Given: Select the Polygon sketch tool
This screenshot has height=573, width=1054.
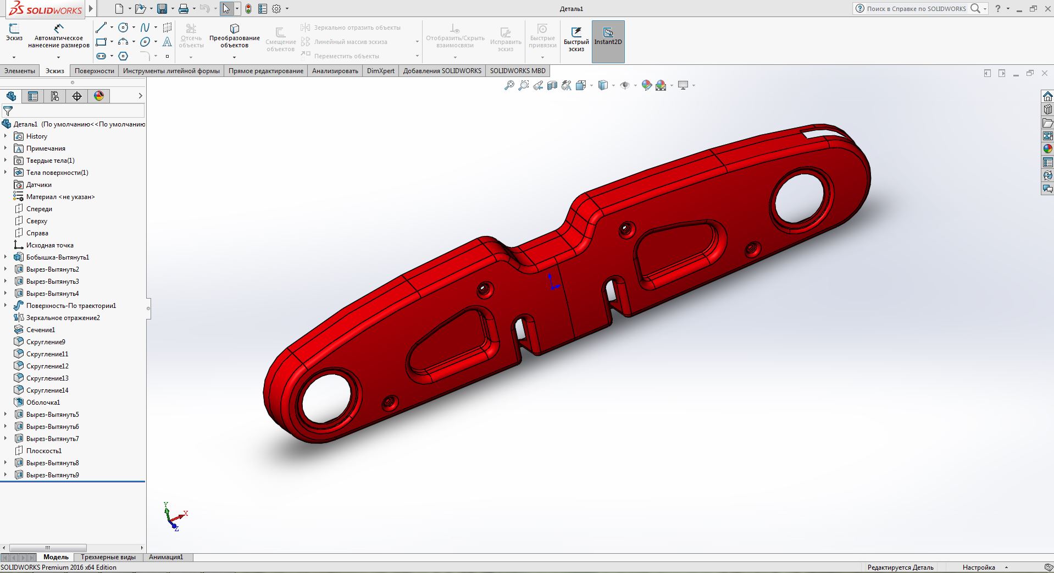Looking at the screenshot, I should click(124, 56).
